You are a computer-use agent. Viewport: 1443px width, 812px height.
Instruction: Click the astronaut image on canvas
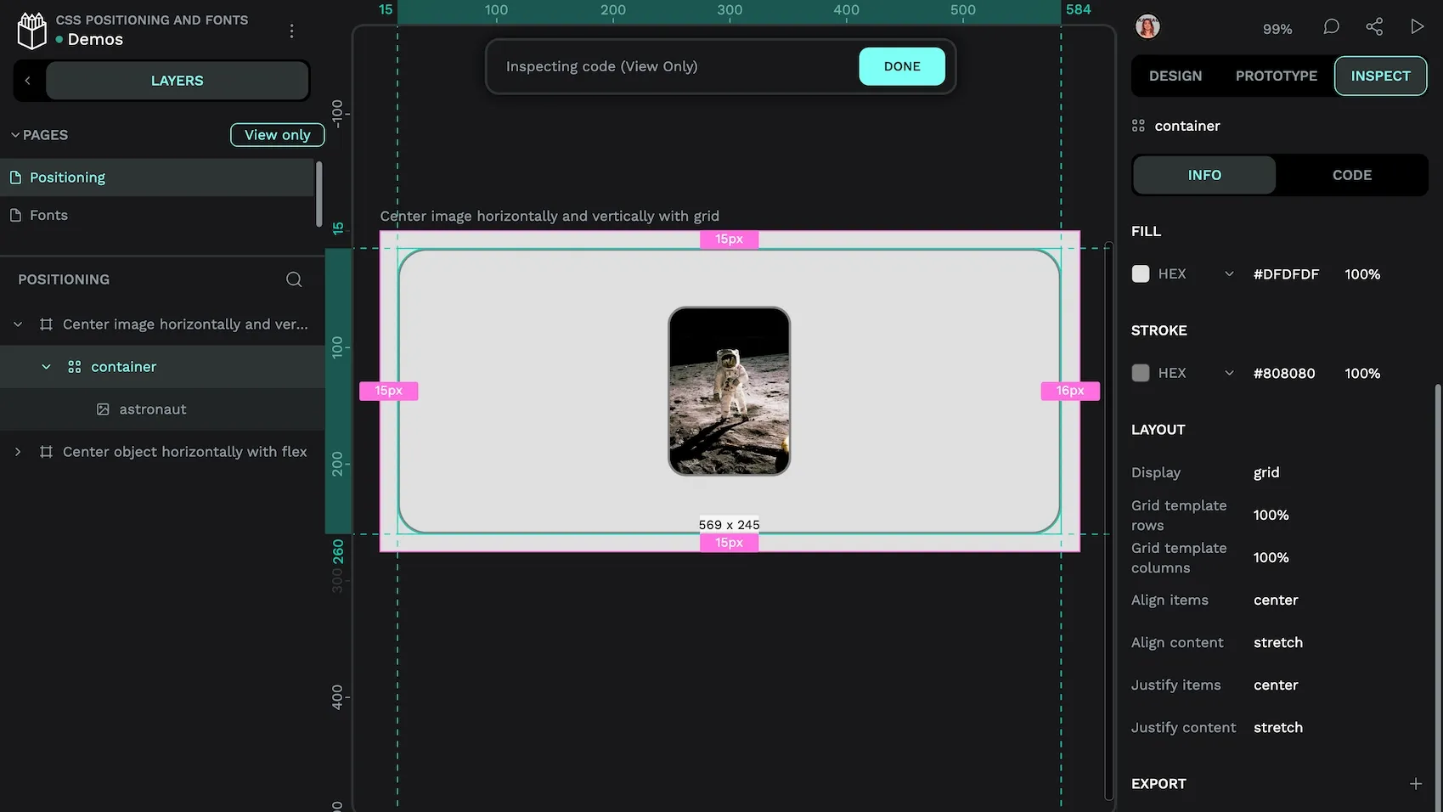pos(730,392)
